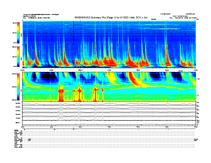Click the -120.00 label on TNR color scale

(14, 74)
